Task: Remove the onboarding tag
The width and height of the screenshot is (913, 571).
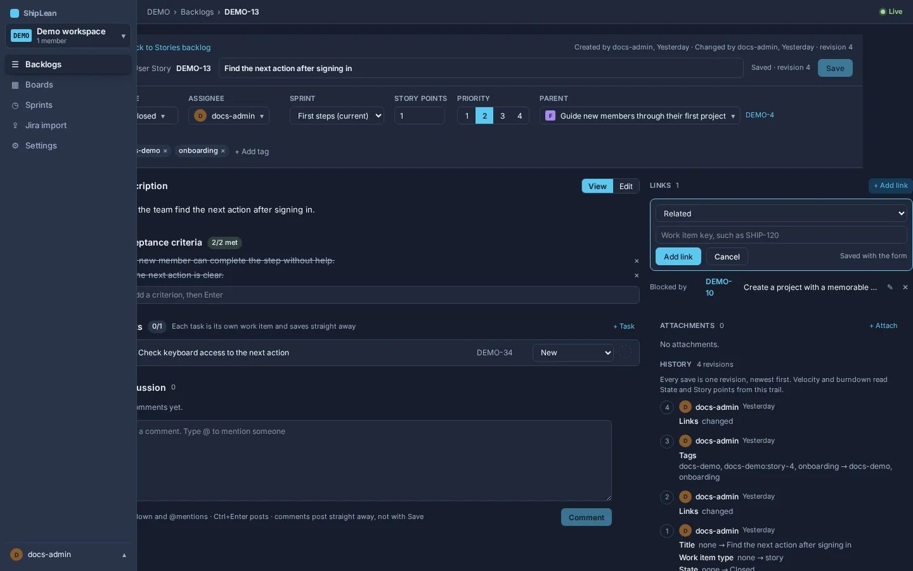Action: 223,151
